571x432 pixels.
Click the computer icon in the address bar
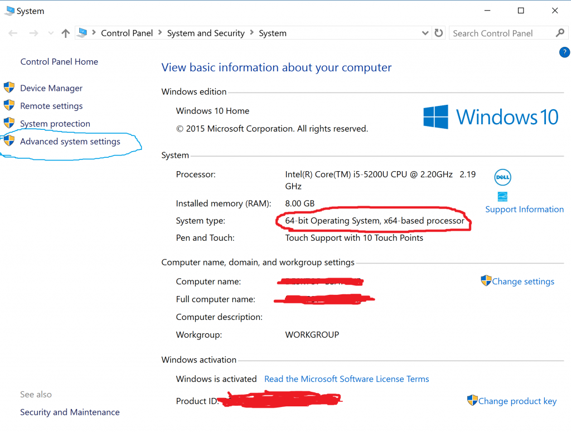[x=83, y=33]
